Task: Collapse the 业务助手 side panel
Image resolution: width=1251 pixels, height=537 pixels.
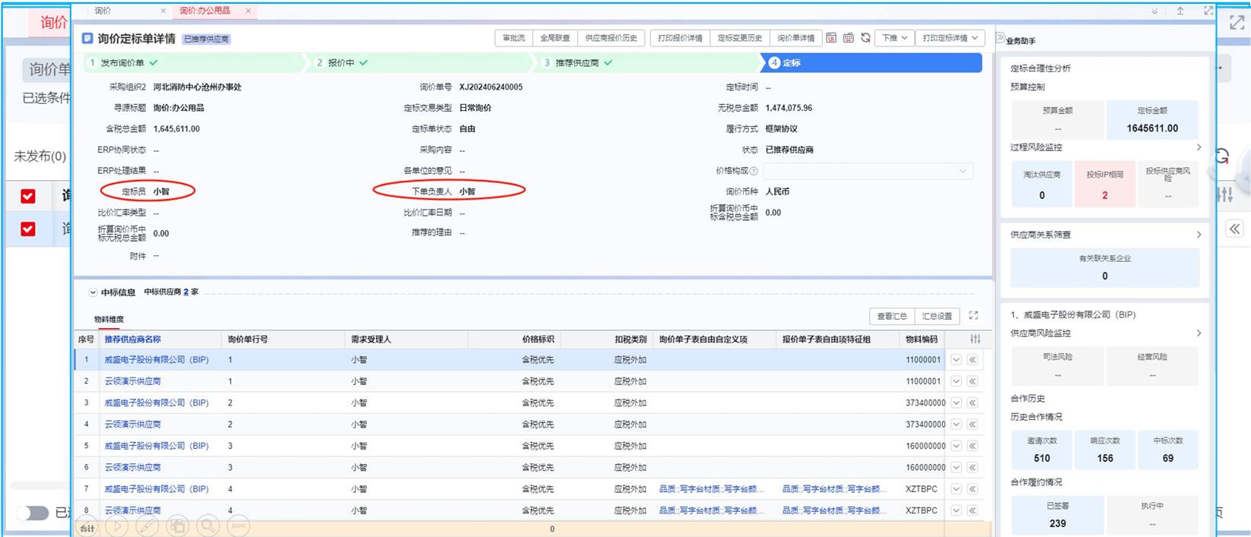Action: pyautogui.click(x=1001, y=38)
